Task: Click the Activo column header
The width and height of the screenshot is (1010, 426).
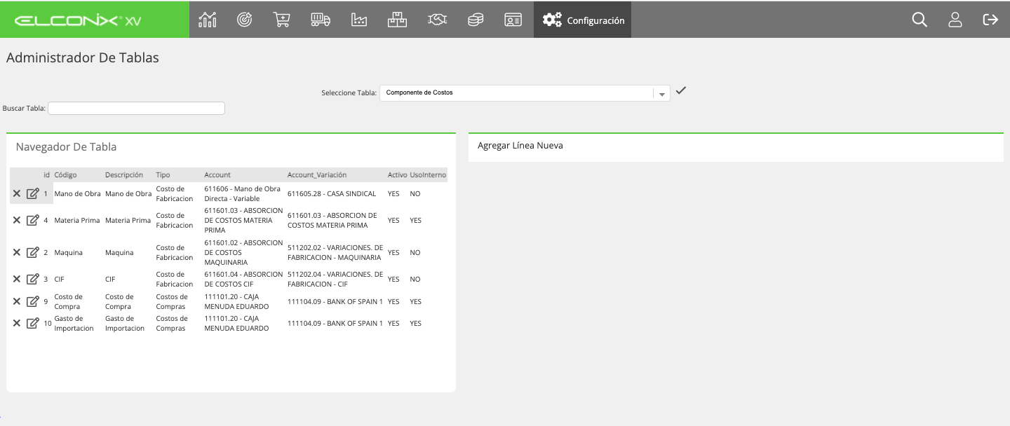Action: [397, 174]
